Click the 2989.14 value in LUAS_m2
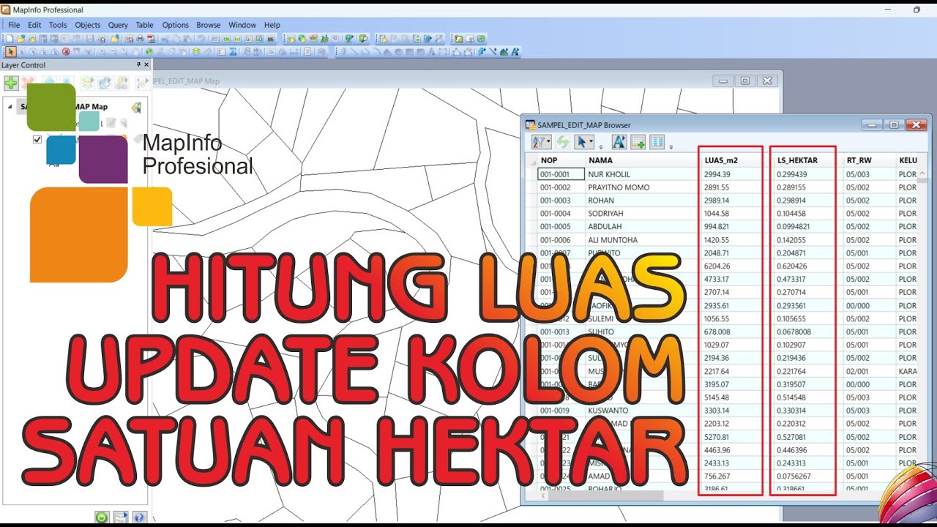Viewport: 937px width, 527px height. (x=717, y=201)
